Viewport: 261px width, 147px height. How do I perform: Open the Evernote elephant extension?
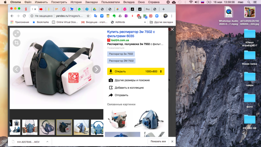click(x=114, y=16)
